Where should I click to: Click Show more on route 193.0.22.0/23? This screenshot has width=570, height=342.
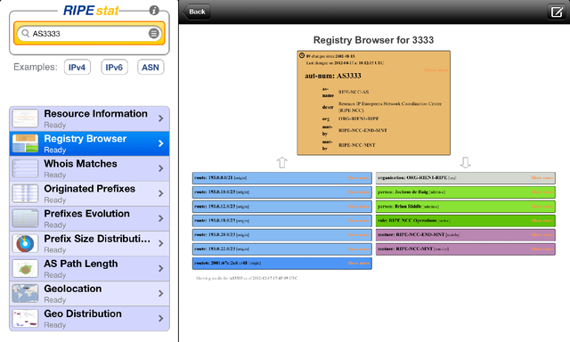(358, 249)
